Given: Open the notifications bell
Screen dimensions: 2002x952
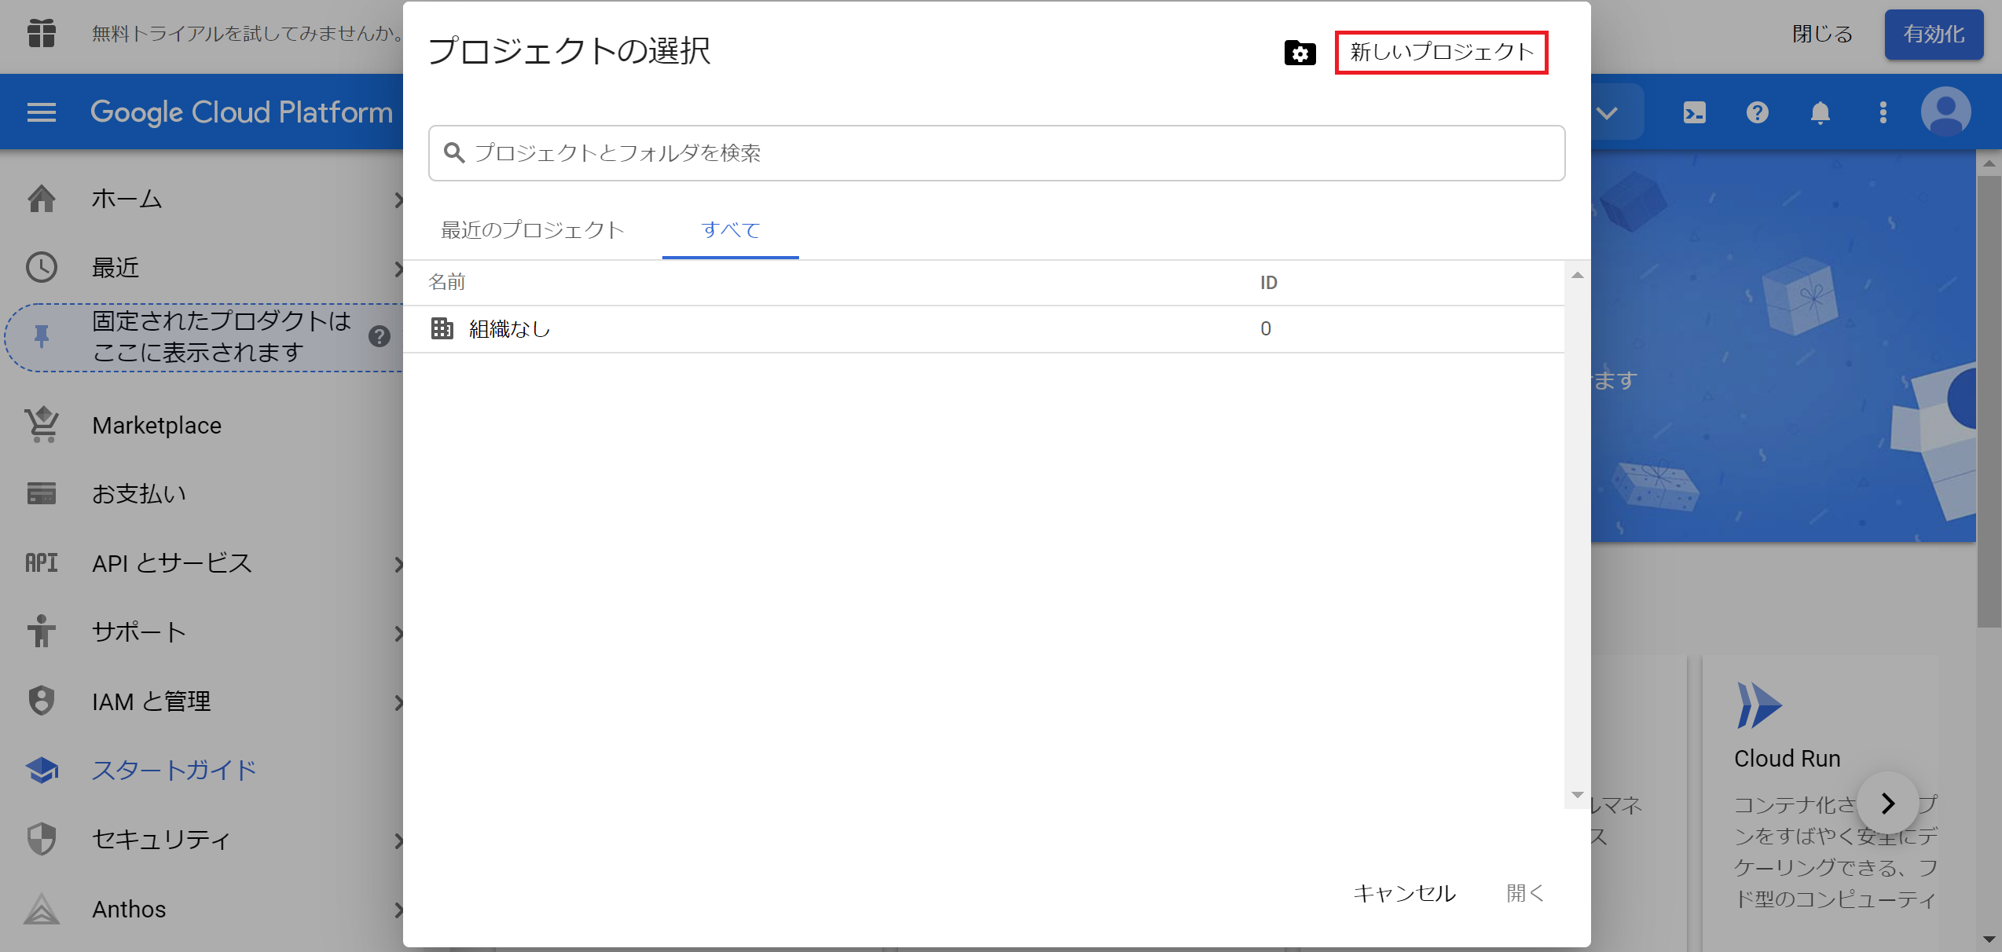Looking at the screenshot, I should [1821, 112].
